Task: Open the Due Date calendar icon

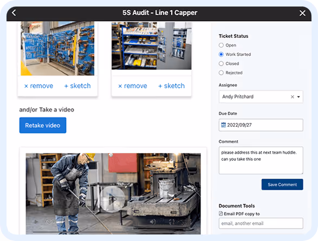Action: coord(223,125)
